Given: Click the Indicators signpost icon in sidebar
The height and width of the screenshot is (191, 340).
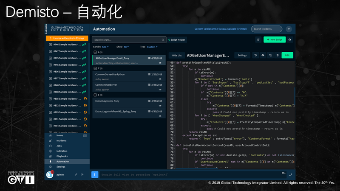Looking at the screenshot, I should [x=50, y=151].
